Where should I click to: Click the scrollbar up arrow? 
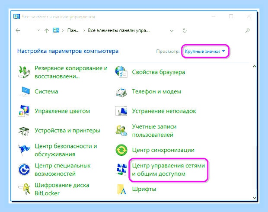[255, 66]
